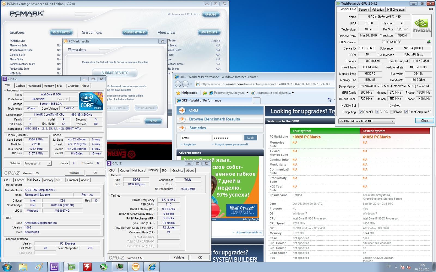Click the password input field
The image size is (436, 272).
pos(227,138)
